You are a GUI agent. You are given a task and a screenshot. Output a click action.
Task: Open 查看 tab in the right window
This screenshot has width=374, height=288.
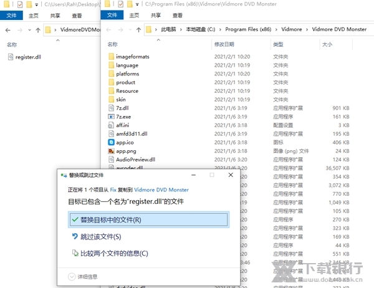click(x=177, y=15)
